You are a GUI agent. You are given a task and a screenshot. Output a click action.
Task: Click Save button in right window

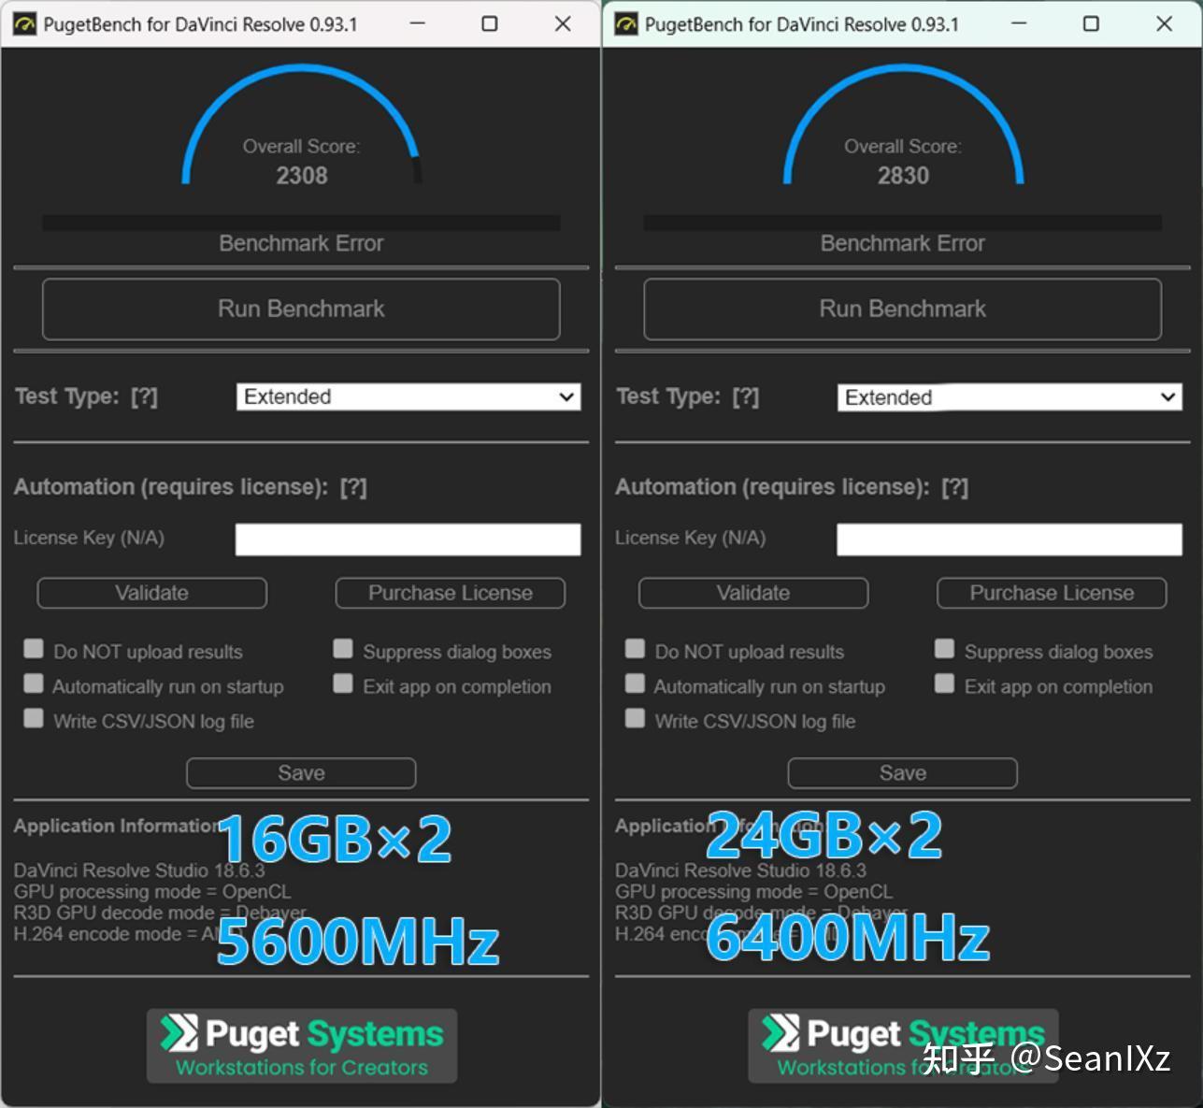902,773
